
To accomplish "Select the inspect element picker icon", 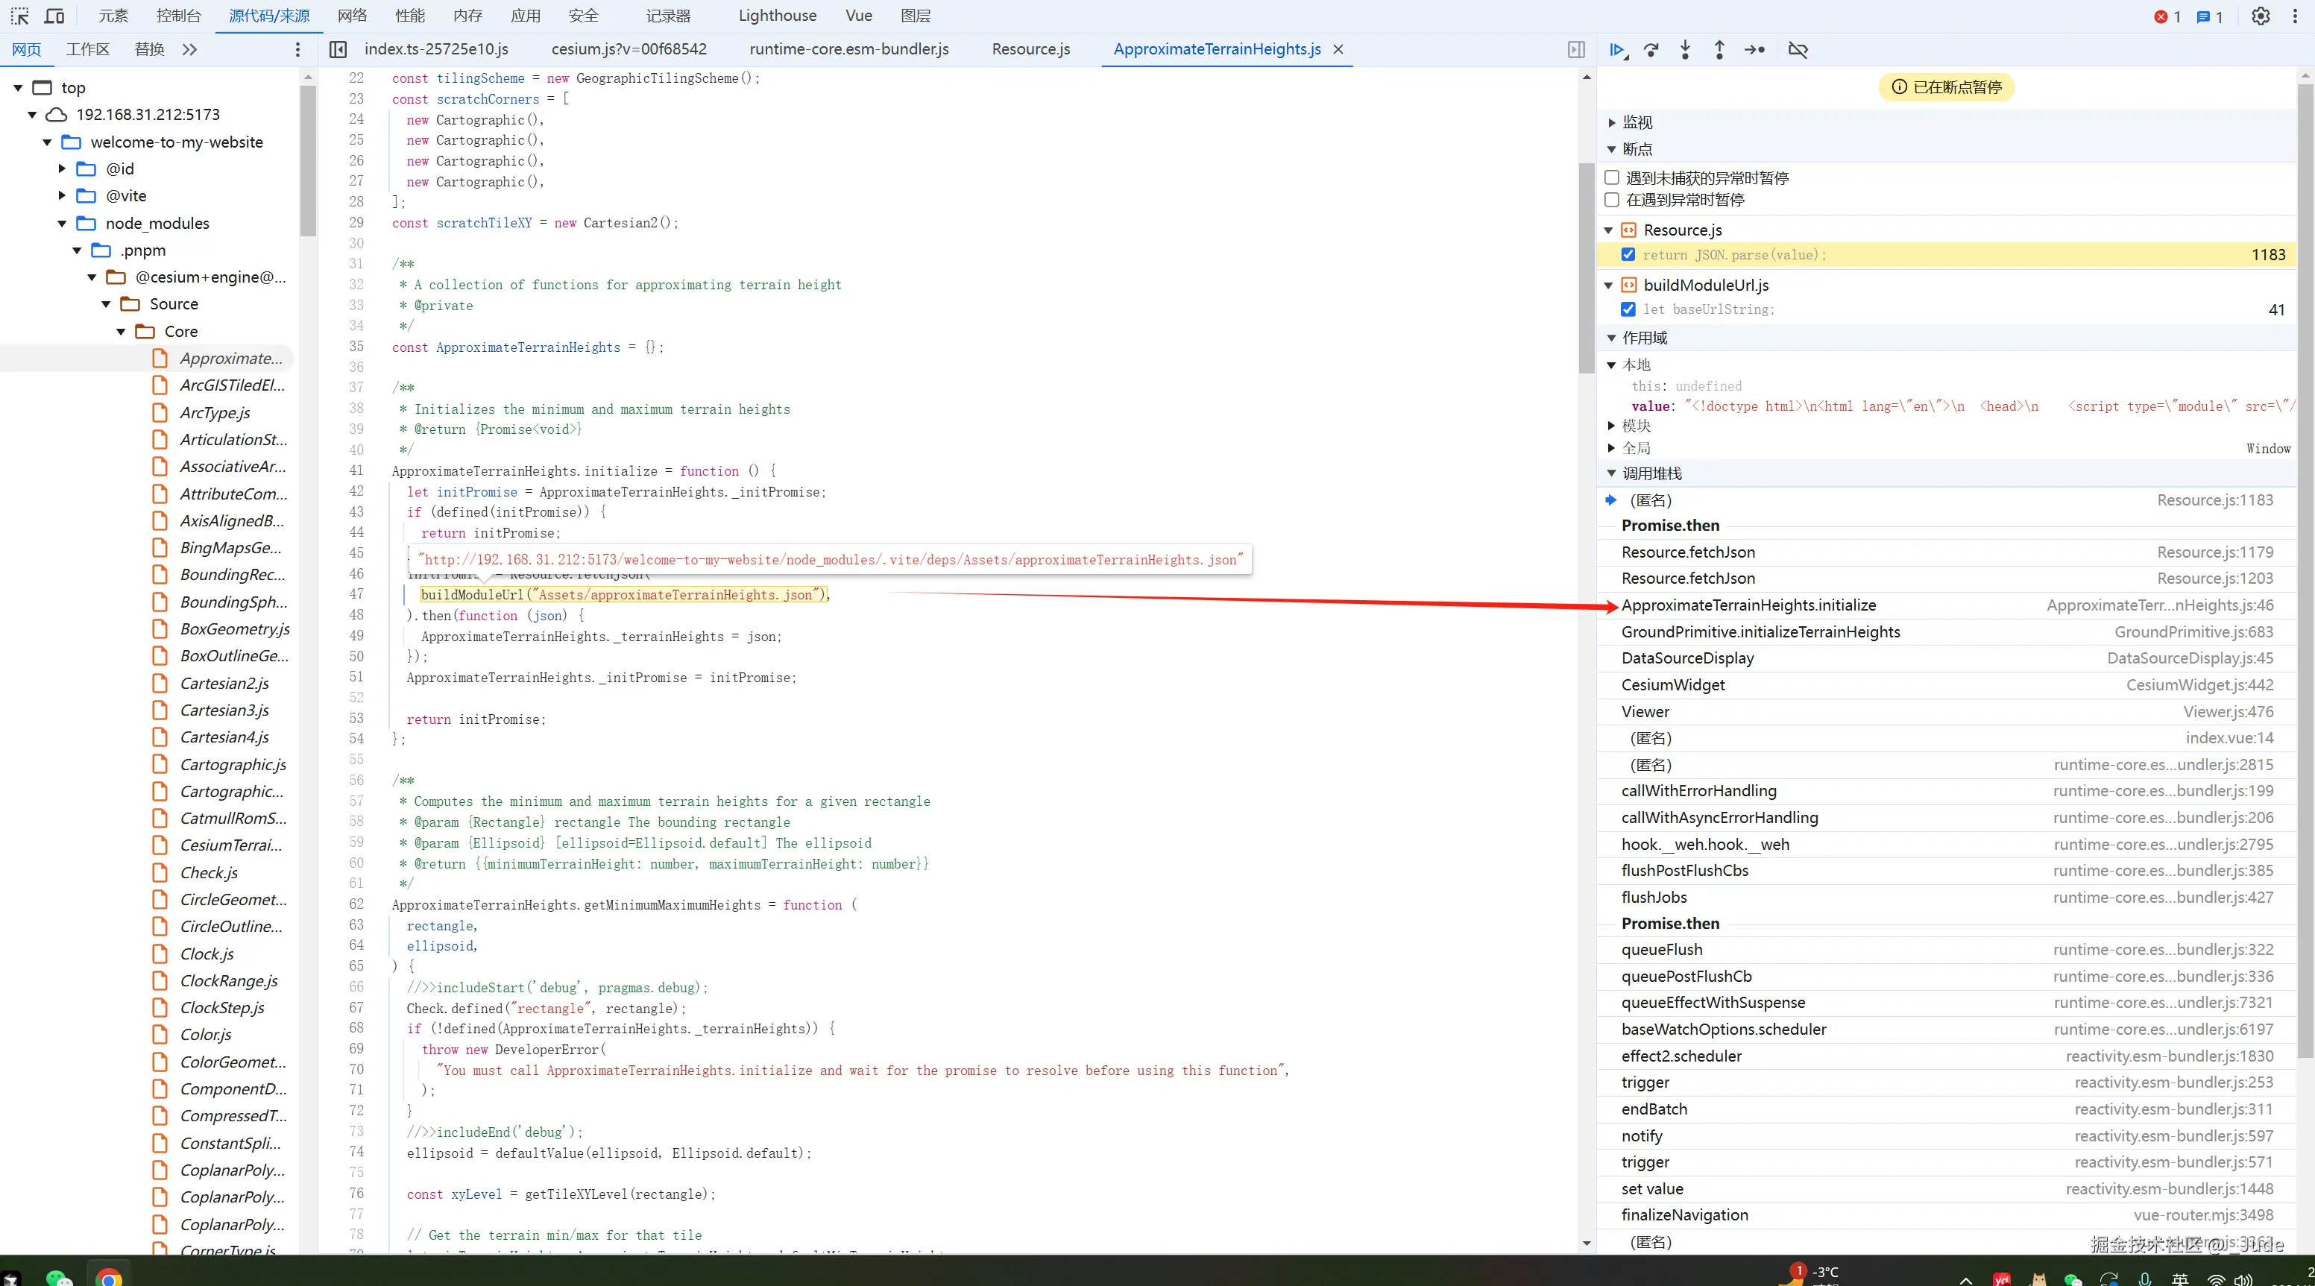I will [20, 16].
